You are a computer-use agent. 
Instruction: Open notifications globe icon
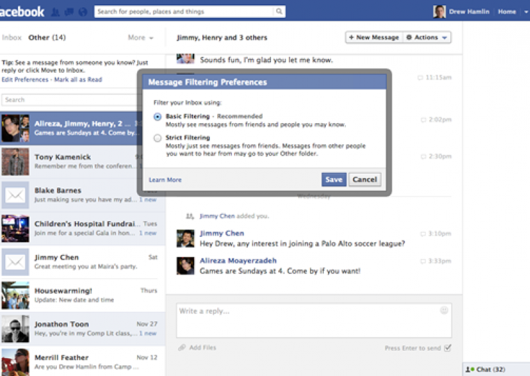83,12
